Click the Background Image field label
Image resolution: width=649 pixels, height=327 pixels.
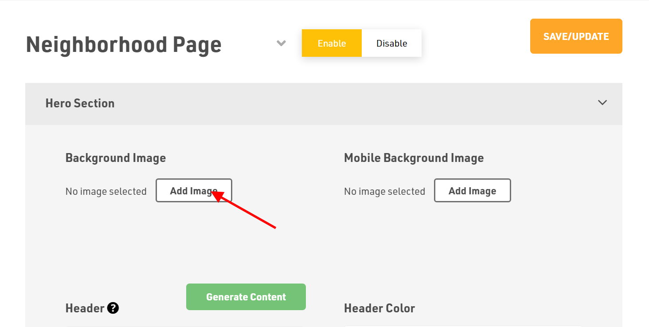[115, 158]
